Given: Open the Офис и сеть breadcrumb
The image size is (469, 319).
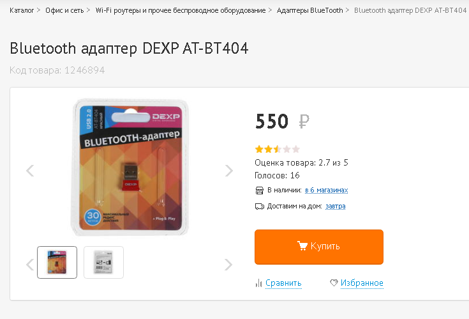Looking at the screenshot, I should pyautogui.click(x=64, y=10).
